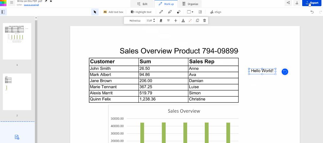Click the Export button
323x143 pixels.
tap(312, 3)
